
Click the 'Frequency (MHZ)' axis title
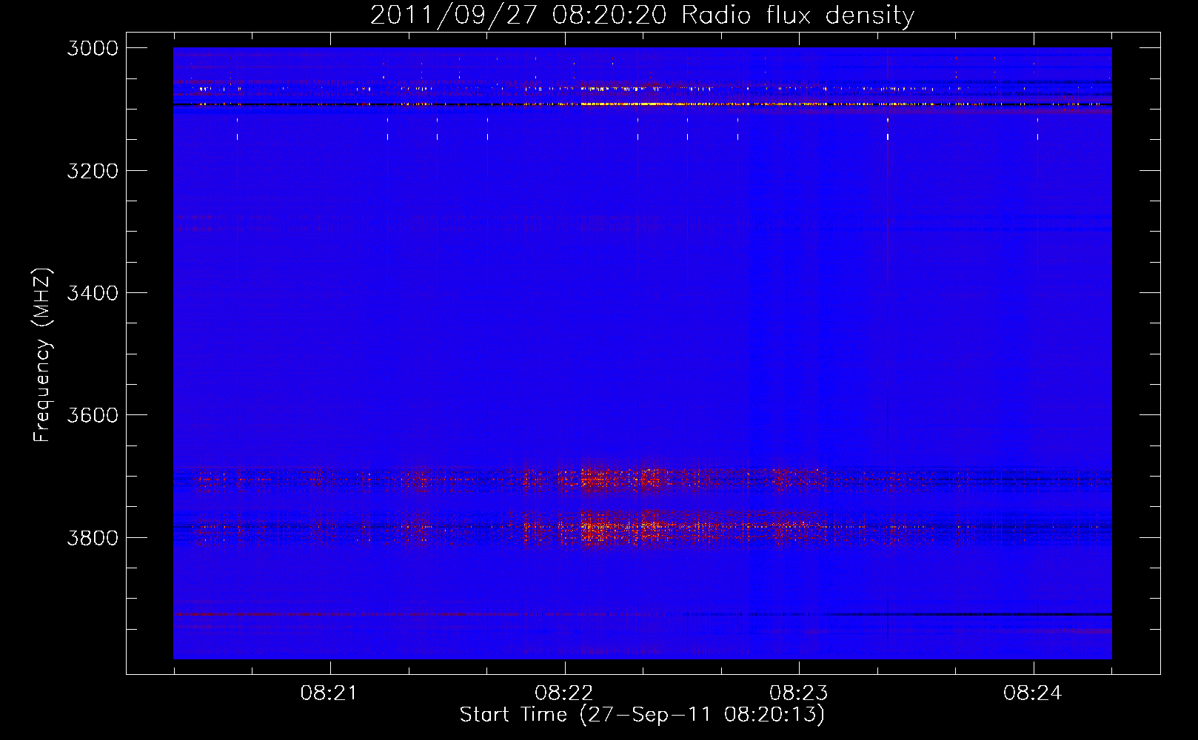click(43, 355)
